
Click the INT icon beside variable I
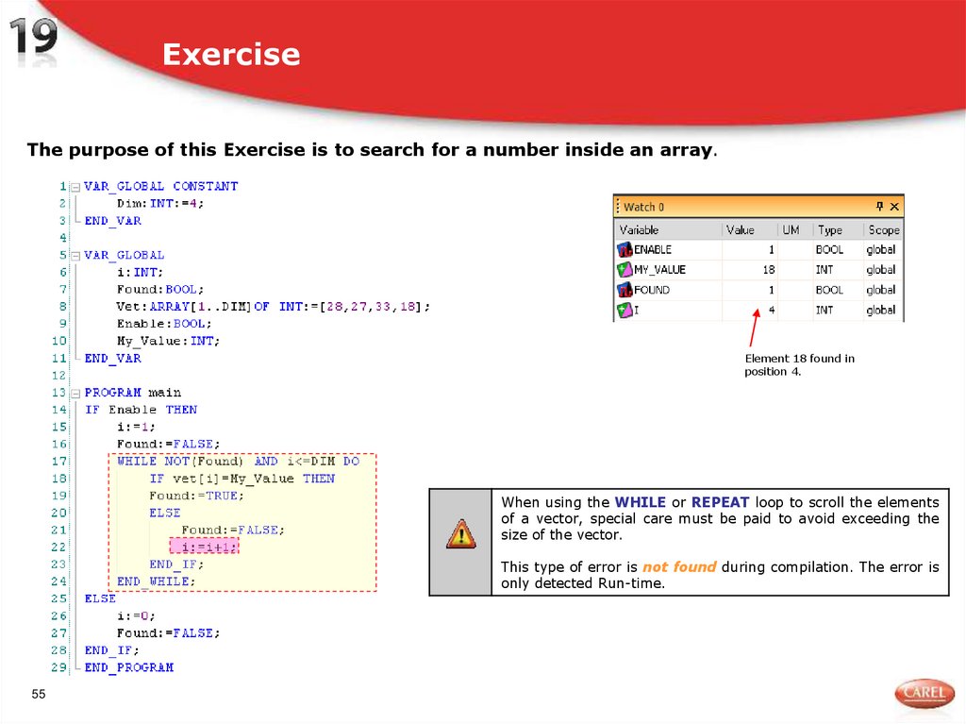pyautogui.click(x=625, y=311)
